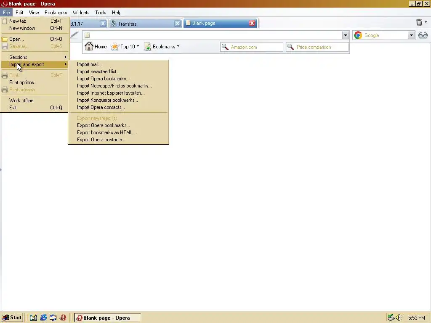Click the page icon in address bar
Viewport: 431px width, 323px height.
(x=87, y=35)
